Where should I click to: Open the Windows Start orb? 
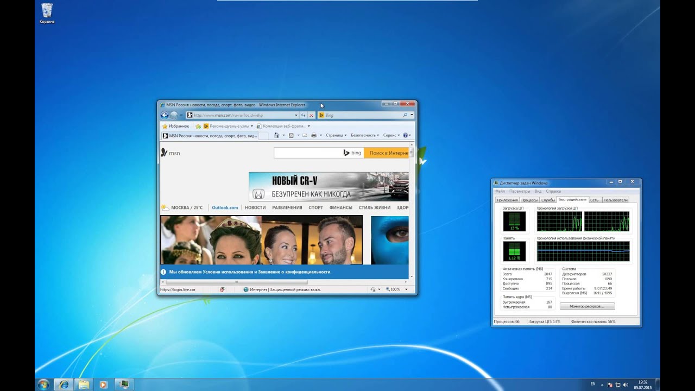coord(43,384)
